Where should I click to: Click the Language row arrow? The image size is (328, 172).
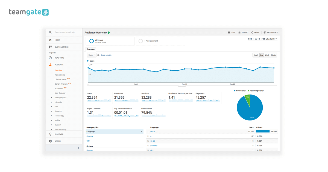point(142,131)
